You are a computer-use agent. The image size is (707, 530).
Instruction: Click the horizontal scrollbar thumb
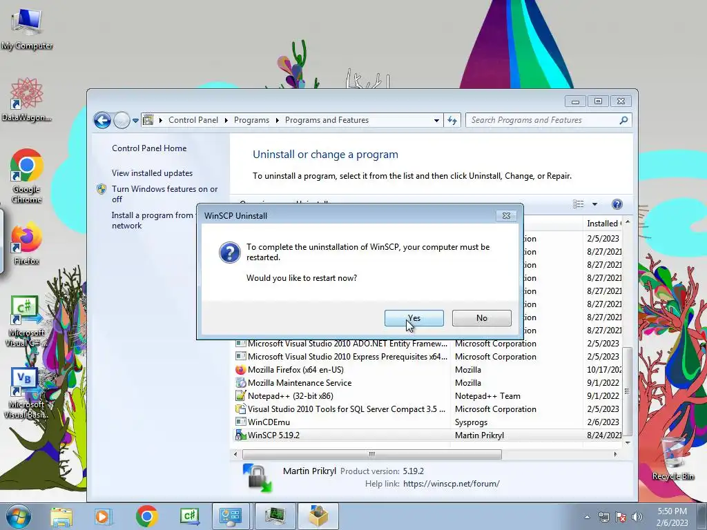[371, 454]
